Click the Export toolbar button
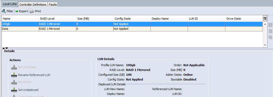Screen dimensions: 273x97 (x=22, y=11)
